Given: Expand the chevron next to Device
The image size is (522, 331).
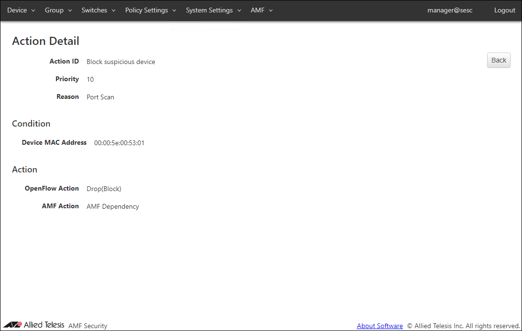Looking at the screenshot, I should (x=33, y=11).
